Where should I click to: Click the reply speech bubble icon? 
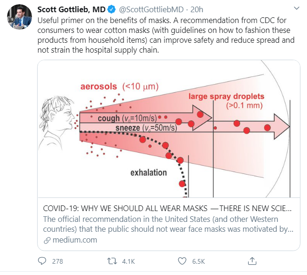(x=42, y=261)
